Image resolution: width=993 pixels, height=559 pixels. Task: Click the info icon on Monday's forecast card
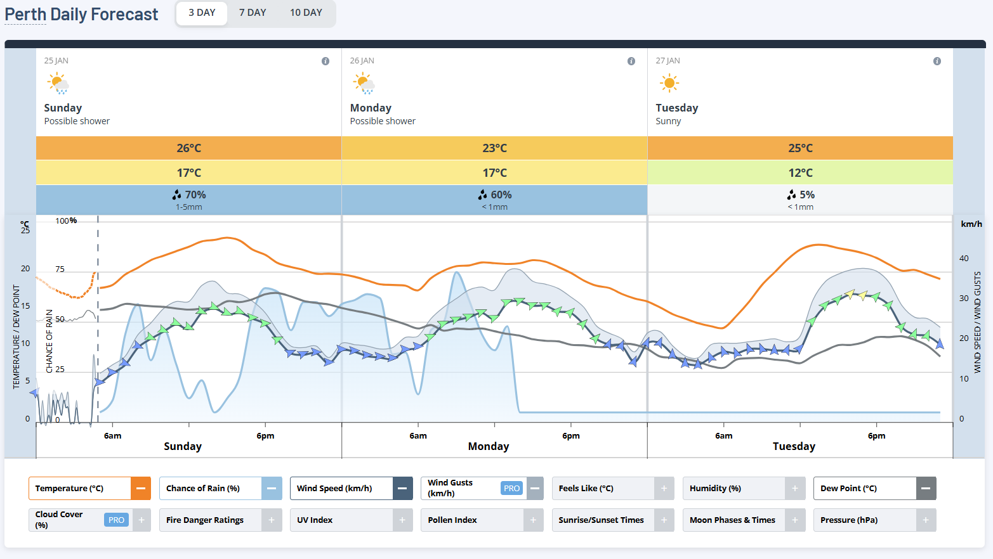pos(631,61)
